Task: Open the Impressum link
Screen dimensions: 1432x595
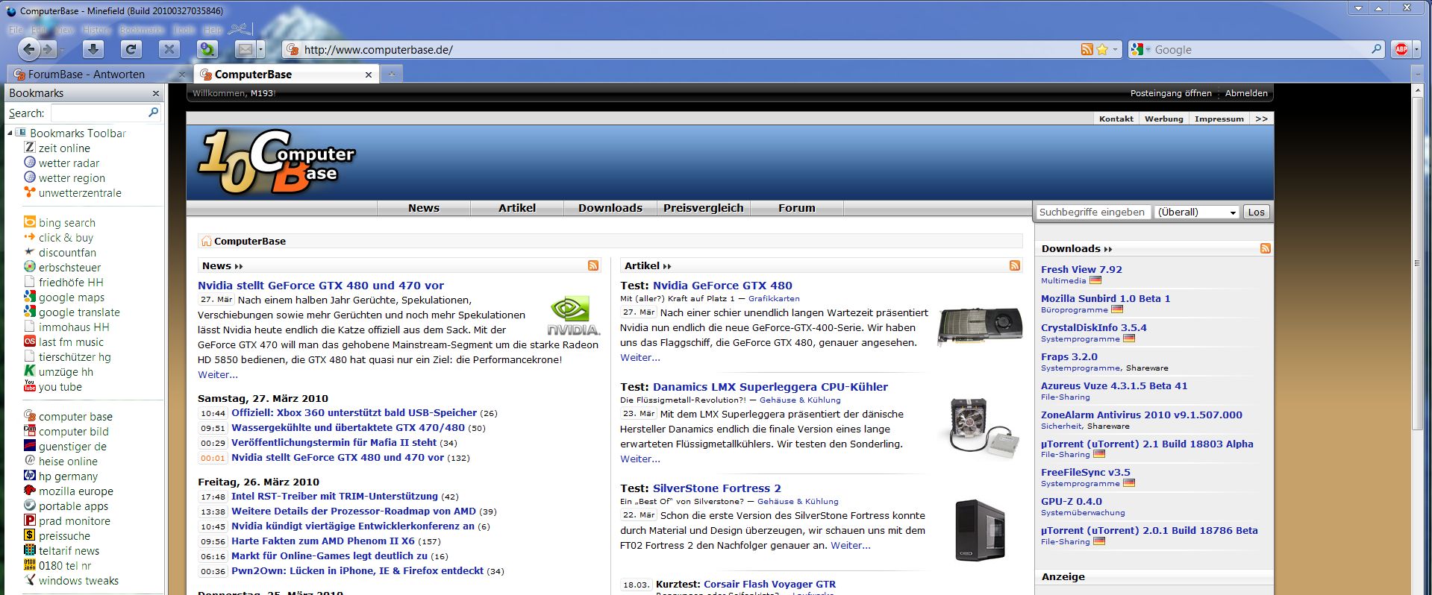Action: (x=1219, y=119)
